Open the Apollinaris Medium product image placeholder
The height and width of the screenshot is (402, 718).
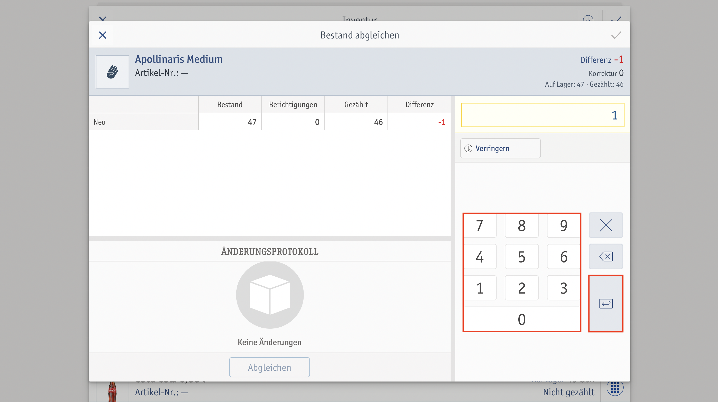tap(112, 72)
